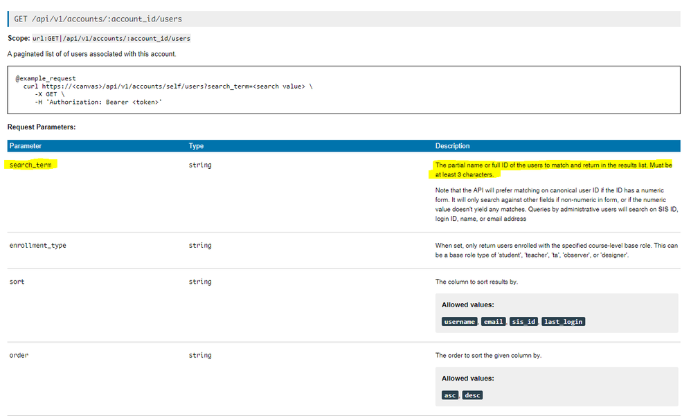Click the GET /api/v1/accounts/:account_id/users endpoint heading

(x=98, y=19)
